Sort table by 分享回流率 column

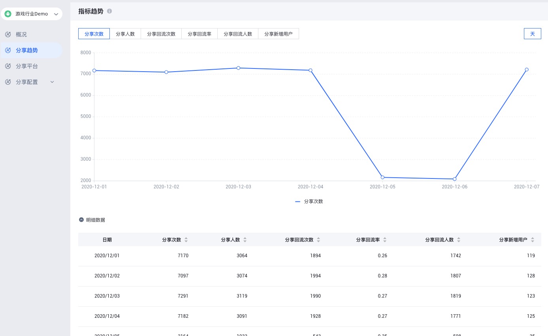tap(385, 240)
